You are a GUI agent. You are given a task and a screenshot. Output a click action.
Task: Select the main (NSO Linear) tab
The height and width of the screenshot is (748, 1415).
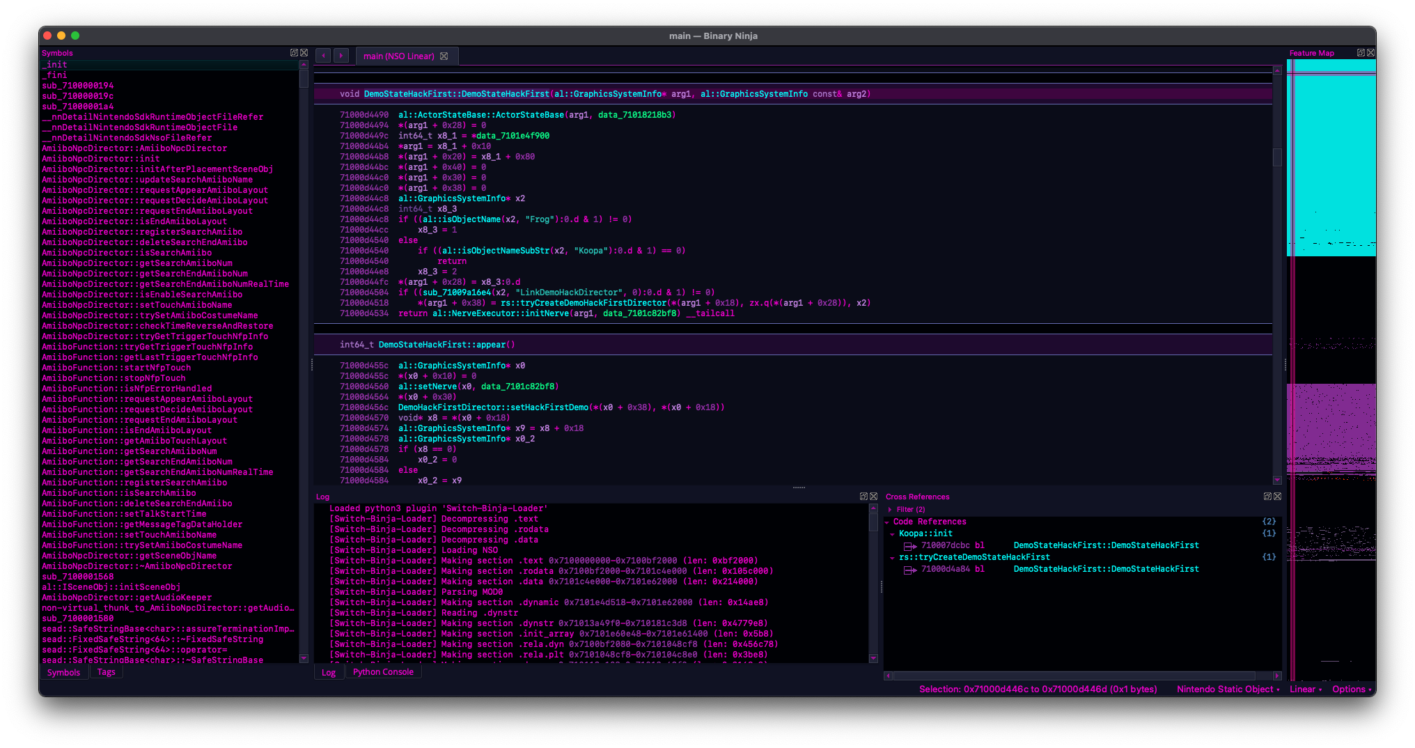pos(399,56)
